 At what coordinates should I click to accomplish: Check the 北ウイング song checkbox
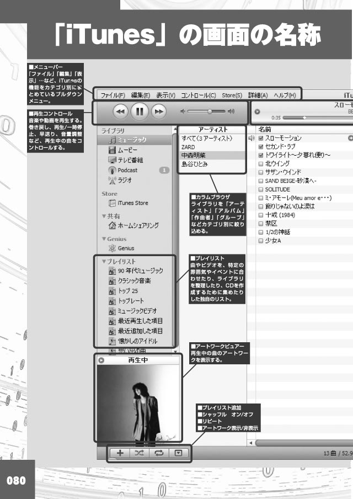(x=261, y=164)
